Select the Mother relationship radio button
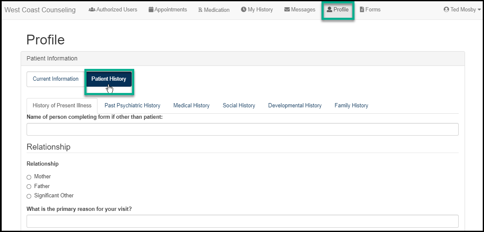This screenshot has width=484, height=232. tap(29, 177)
